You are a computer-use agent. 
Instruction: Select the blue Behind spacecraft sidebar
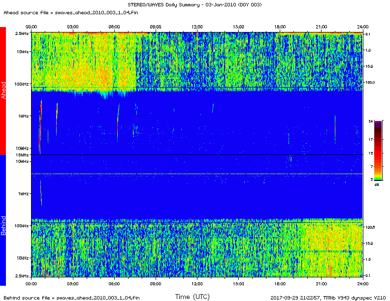coord(3,220)
